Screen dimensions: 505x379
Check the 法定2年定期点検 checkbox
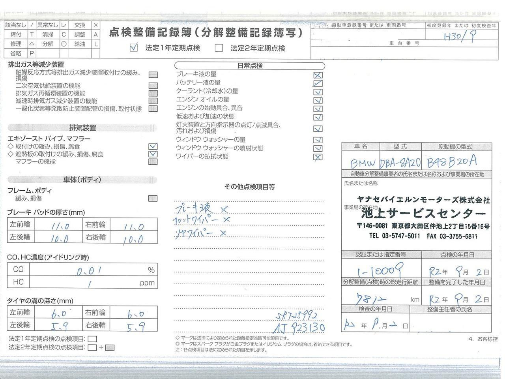219,48
